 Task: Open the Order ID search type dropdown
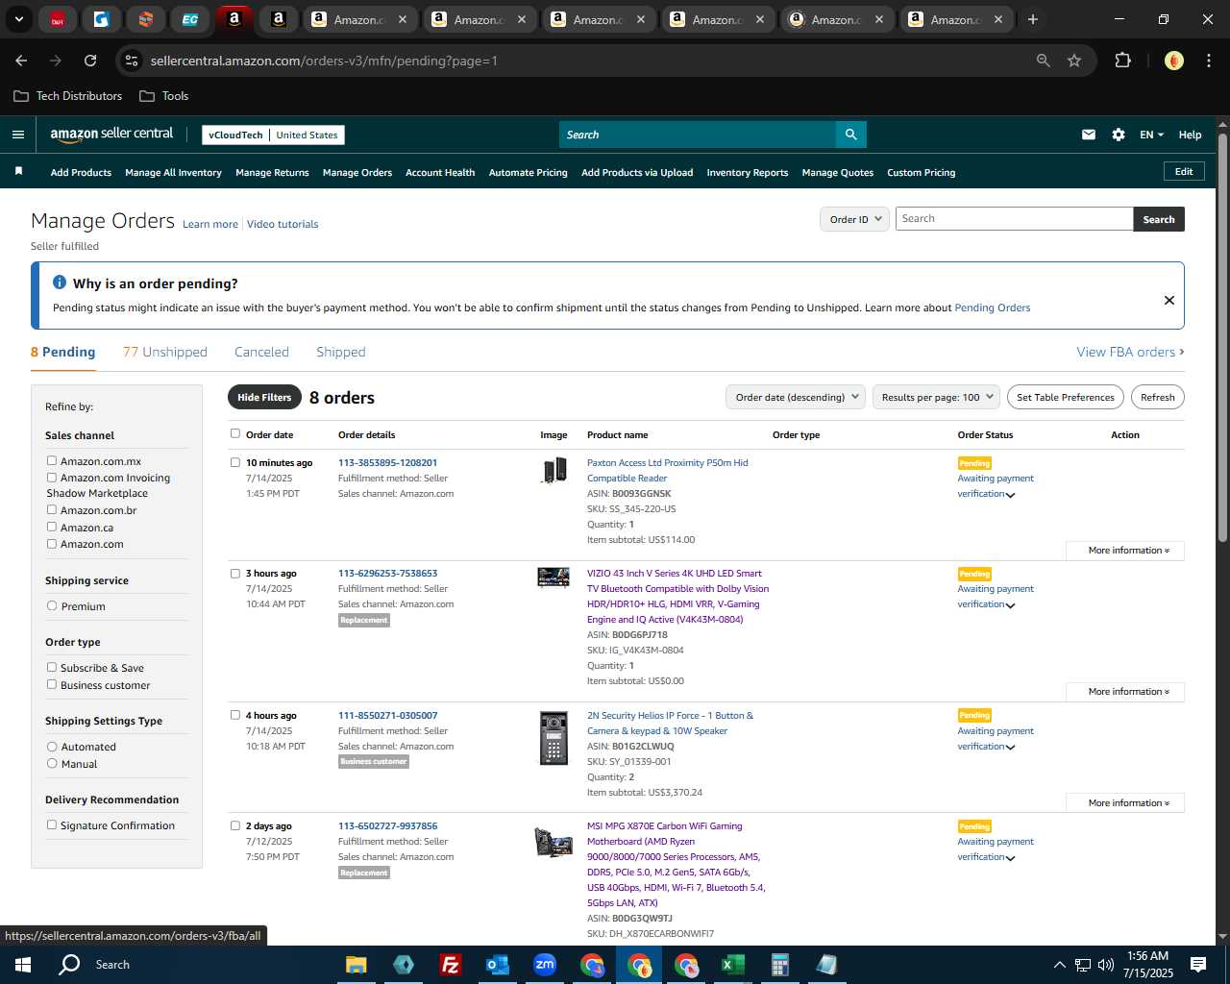coord(855,219)
